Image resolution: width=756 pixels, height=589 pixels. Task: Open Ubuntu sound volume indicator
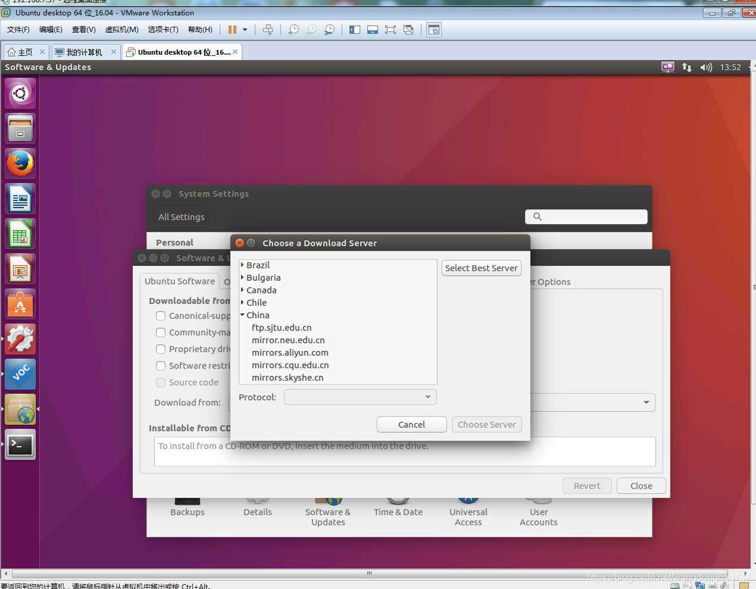click(x=706, y=67)
